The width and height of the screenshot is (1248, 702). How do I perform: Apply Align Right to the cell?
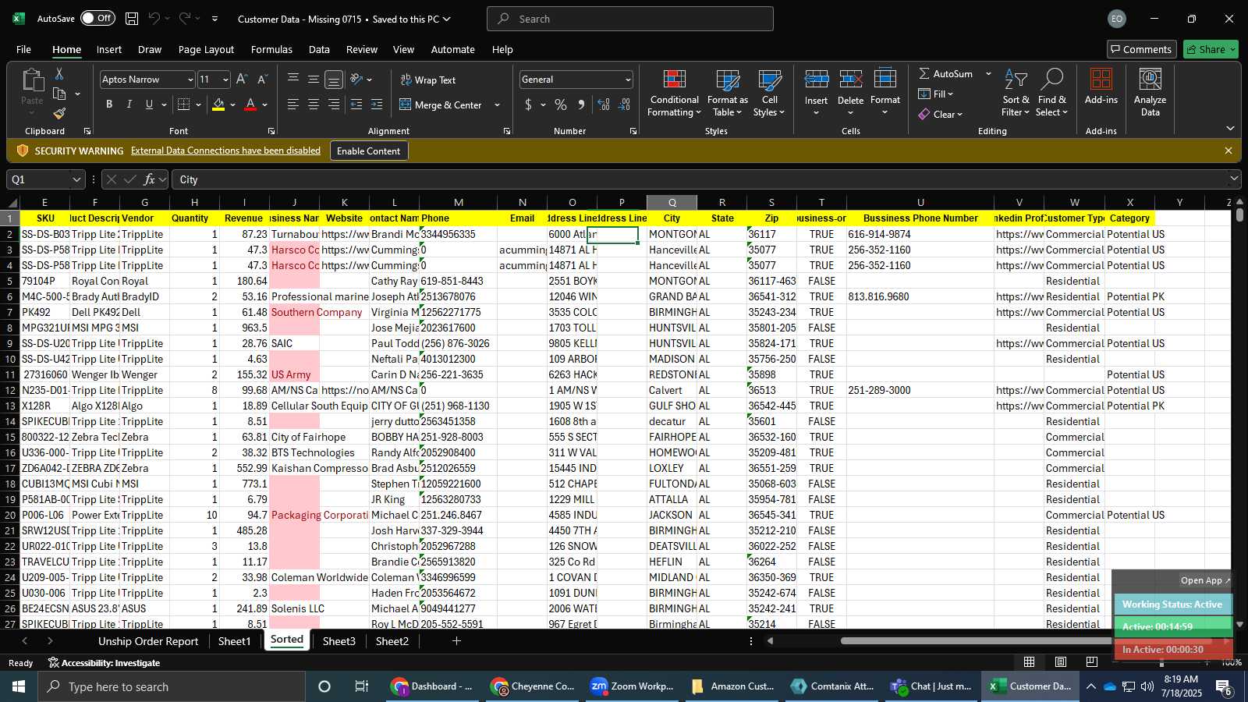pos(334,105)
